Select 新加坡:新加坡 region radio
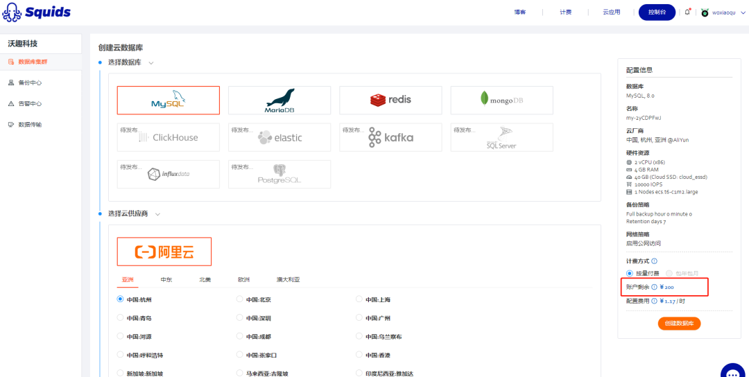Screen dimensions: 749x377 click(121, 373)
